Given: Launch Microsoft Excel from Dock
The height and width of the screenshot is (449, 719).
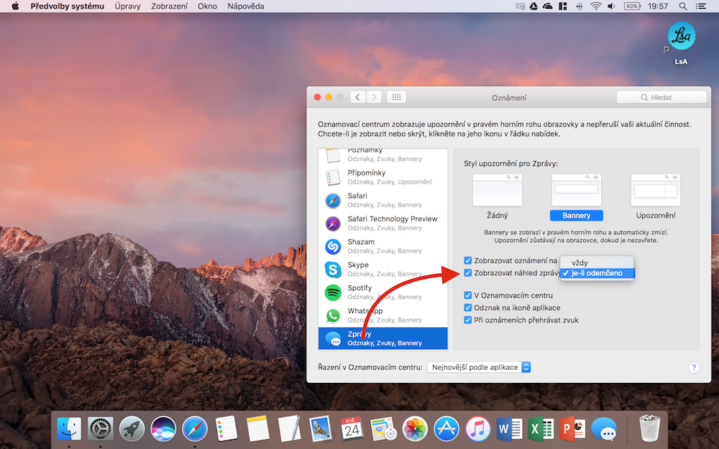Looking at the screenshot, I should click(541, 430).
